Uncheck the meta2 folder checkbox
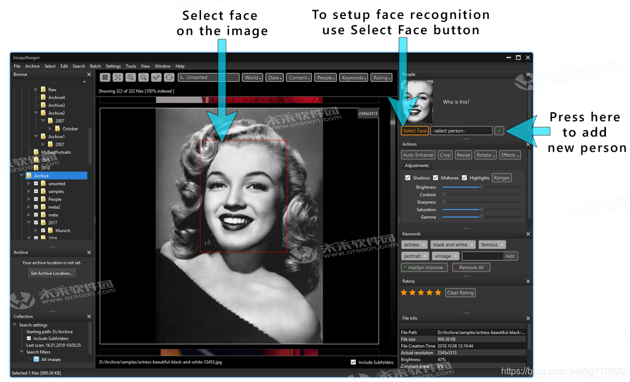Screen dimensions: 630x382 (x=36, y=207)
